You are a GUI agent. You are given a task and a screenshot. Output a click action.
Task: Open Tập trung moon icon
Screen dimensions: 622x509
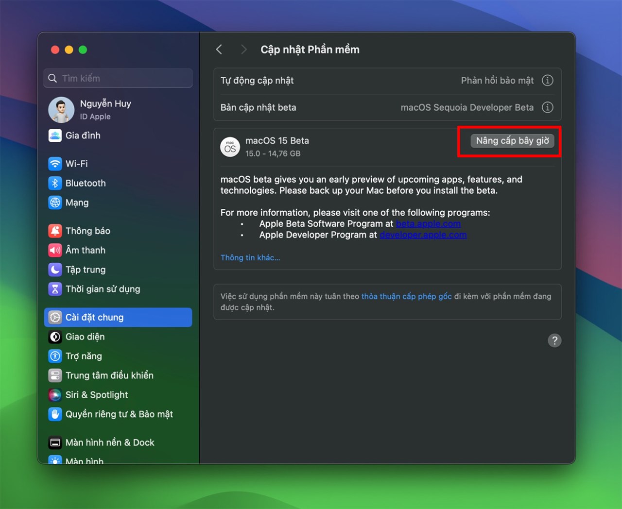point(55,270)
